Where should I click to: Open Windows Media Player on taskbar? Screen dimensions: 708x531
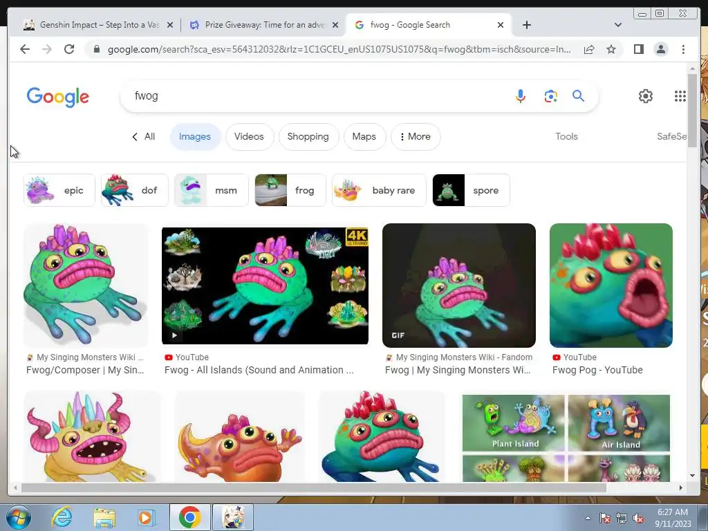pyautogui.click(x=146, y=517)
